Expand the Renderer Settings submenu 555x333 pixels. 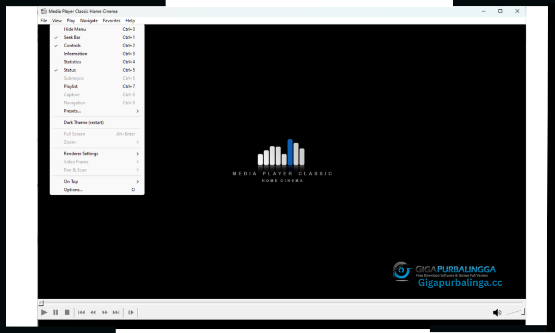click(97, 154)
